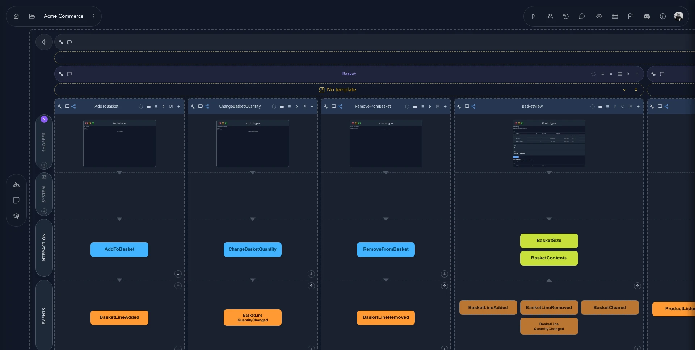Click the move canvas crosshair icon
This screenshot has height=350, width=695.
coord(44,42)
